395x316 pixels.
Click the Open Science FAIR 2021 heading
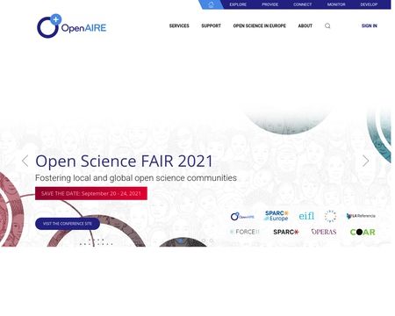coord(124,162)
